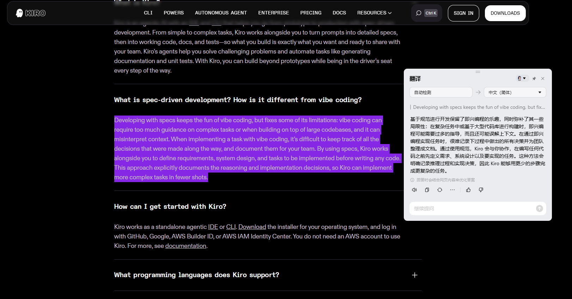Screen dimensions: 572x299
Task: Click the 翻译 panel title
Action: click(x=415, y=79)
